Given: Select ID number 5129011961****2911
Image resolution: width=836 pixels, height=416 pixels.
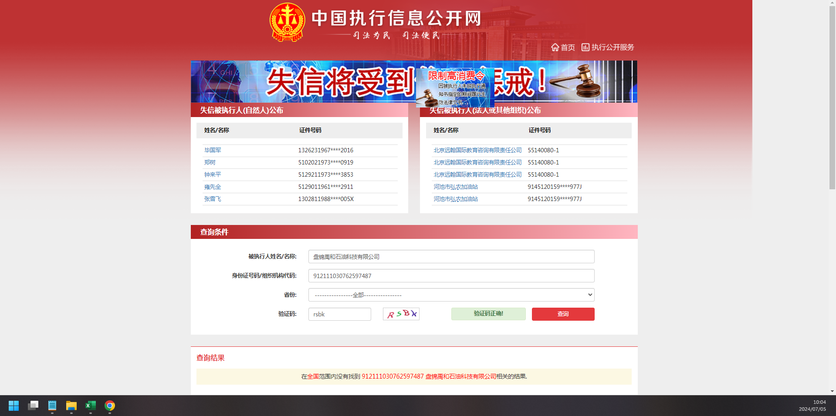Looking at the screenshot, I should point(325,187).
